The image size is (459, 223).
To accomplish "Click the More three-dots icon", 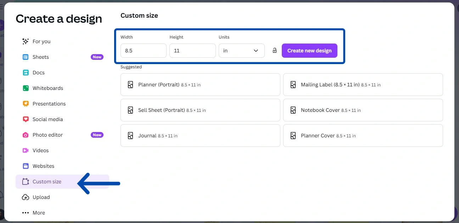I will click(26, 213).
